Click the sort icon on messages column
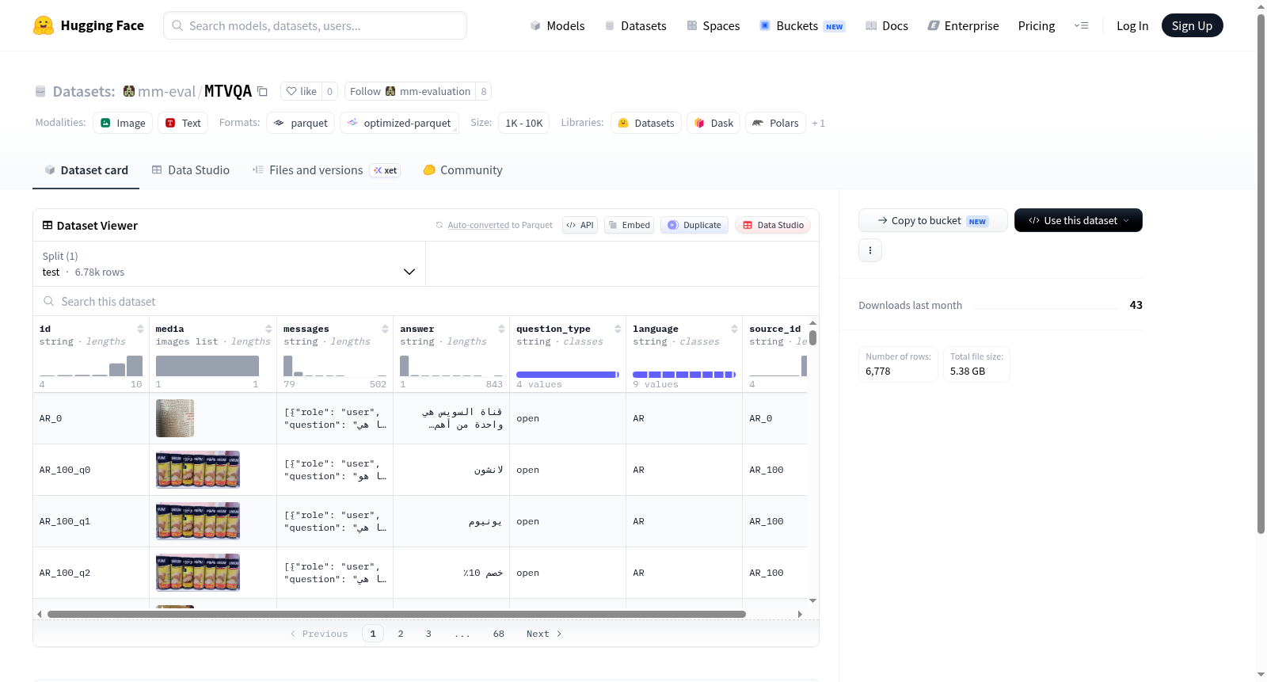1267x682 pixels. 385,329
